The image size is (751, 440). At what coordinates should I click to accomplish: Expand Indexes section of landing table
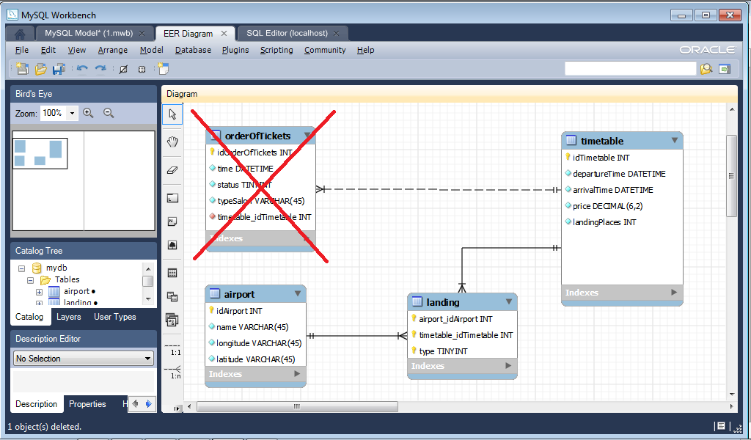click(508, 365)
